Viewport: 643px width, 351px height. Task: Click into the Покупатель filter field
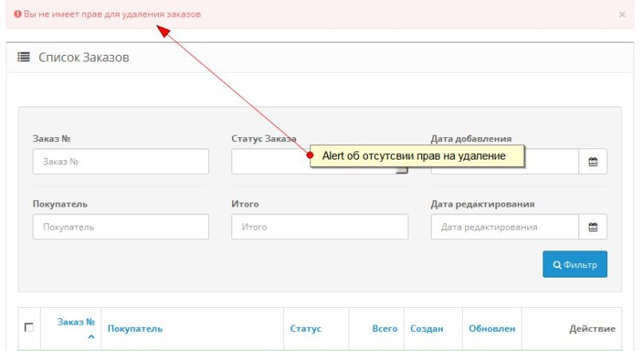(120, 227)
